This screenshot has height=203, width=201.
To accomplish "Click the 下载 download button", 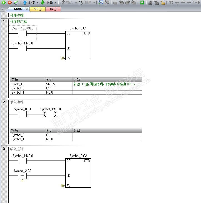I will click(x=47, y=2).
